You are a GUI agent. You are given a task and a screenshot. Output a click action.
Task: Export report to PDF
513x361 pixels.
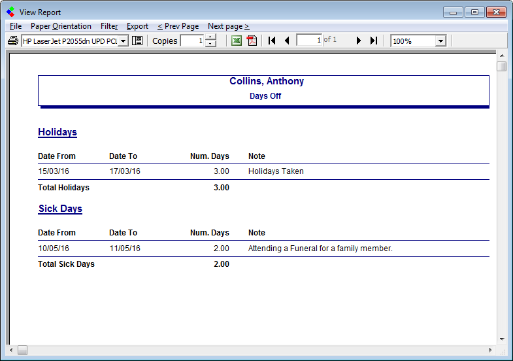coord(252,41)
